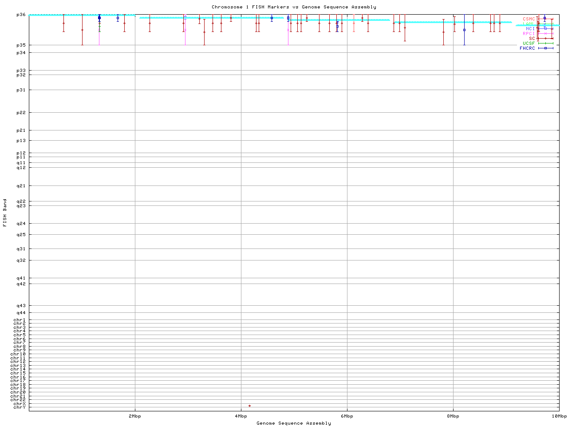Click the SC dark red legend symbol

click(x=545, y=38)
